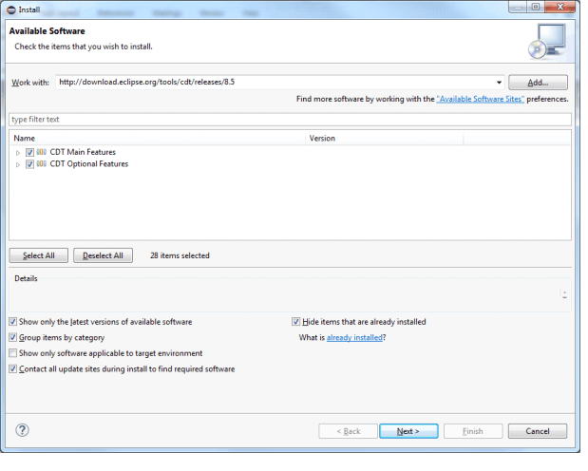Click the Name column header
Viewport: 588px width, 471px height.
pyautogui.click(x=158, y=139)
